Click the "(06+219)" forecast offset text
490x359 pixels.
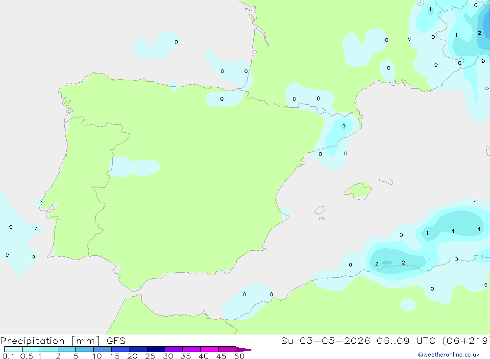pyautogui.click(x=466, y=341)
